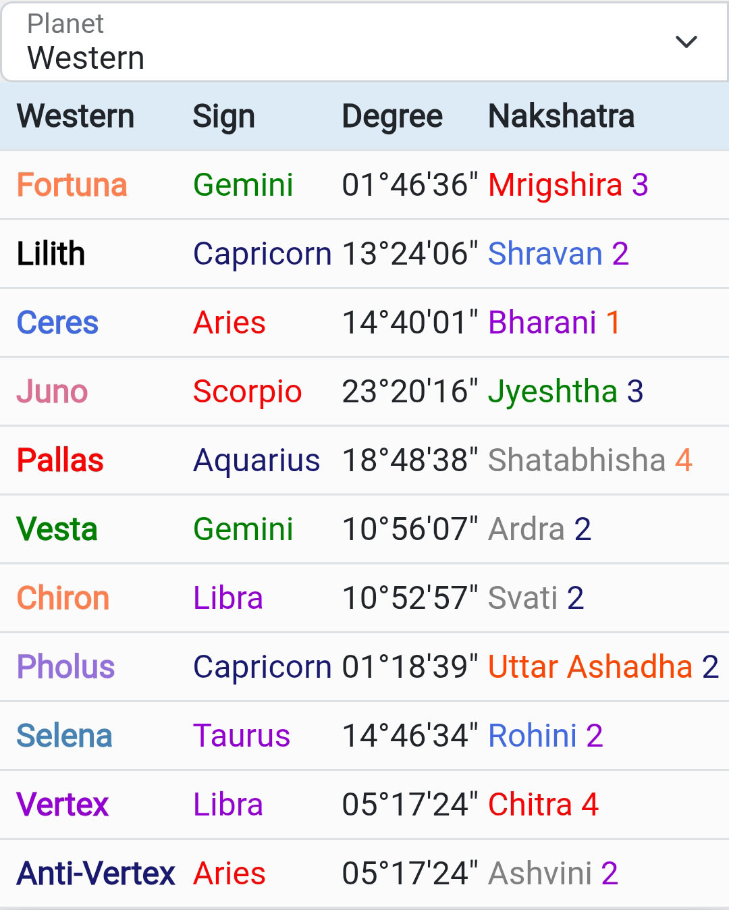729x910 pixels.
Task: Click the Sign column header
Action: coord(223,116)
